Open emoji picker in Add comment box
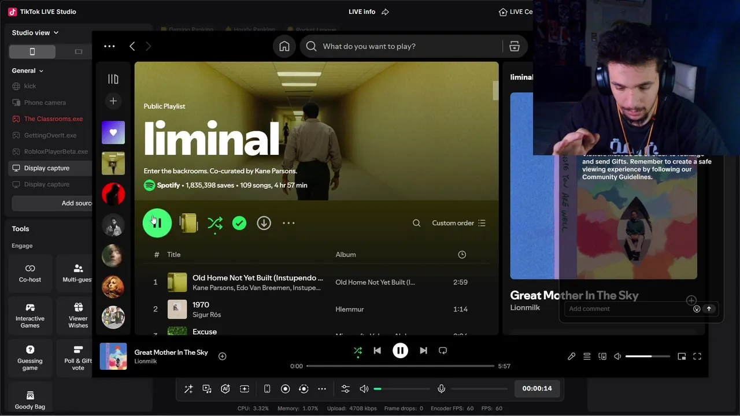Screen dimensions: 740x416 [697, 309]
